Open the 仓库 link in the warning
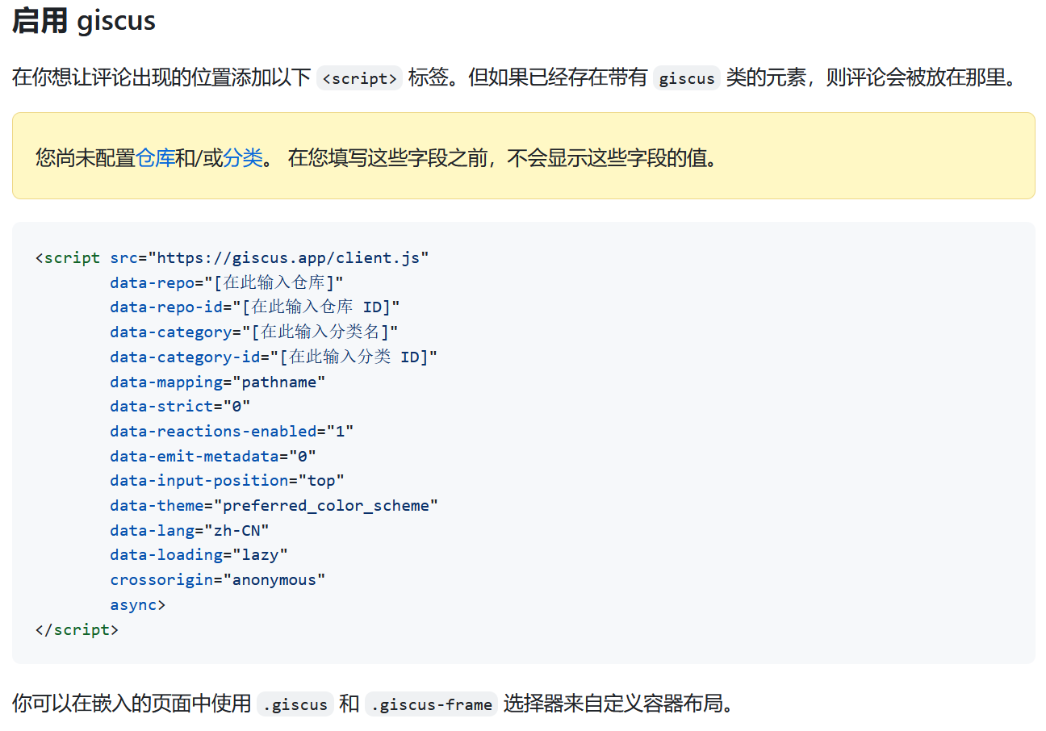 click(x=156, y=157)
